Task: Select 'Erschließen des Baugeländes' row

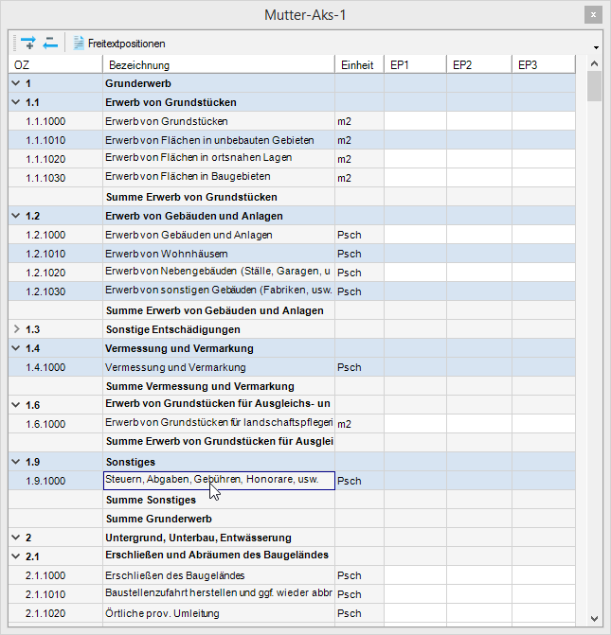Action: pos(292,575)
